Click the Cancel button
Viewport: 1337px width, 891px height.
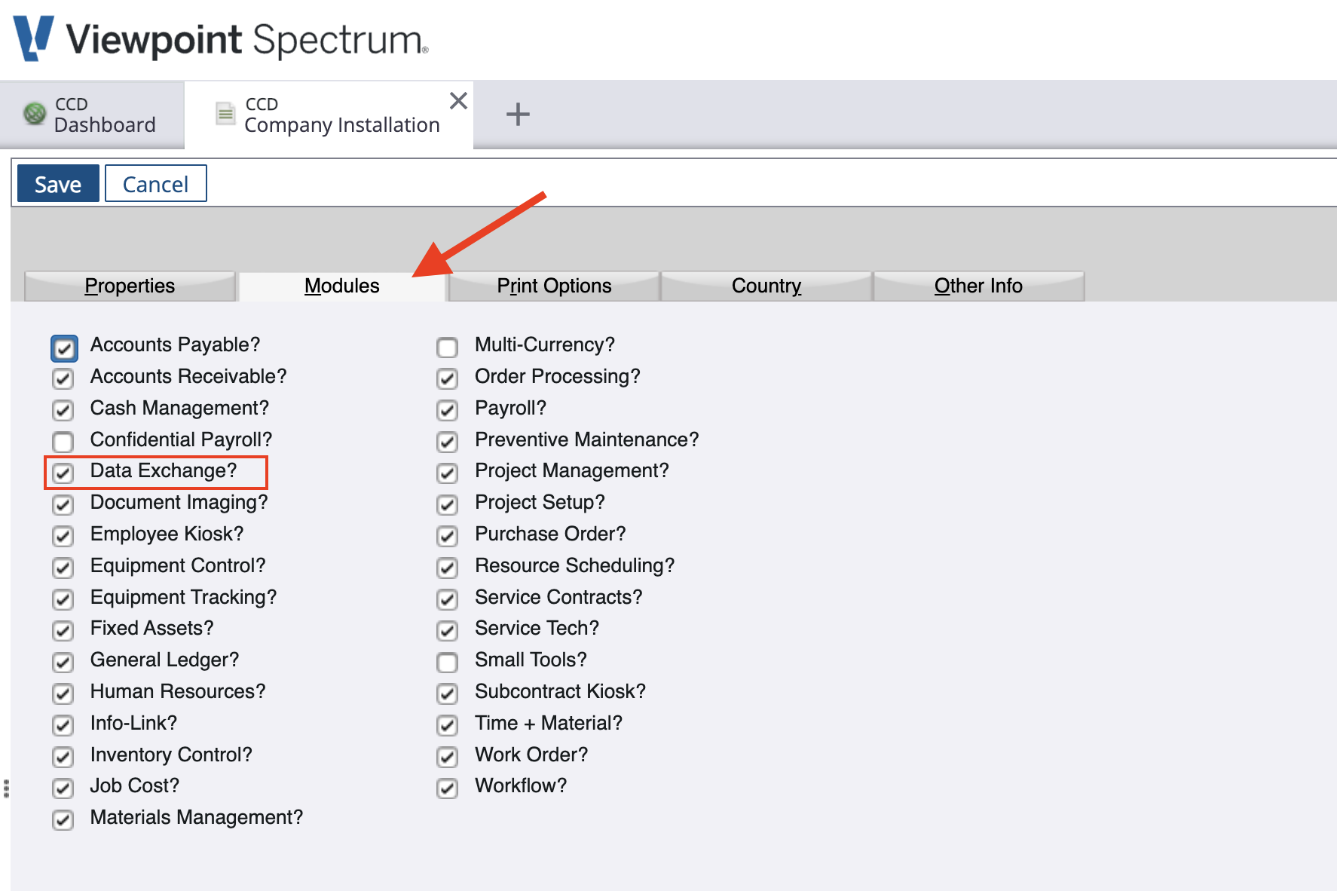click(155, 184)
